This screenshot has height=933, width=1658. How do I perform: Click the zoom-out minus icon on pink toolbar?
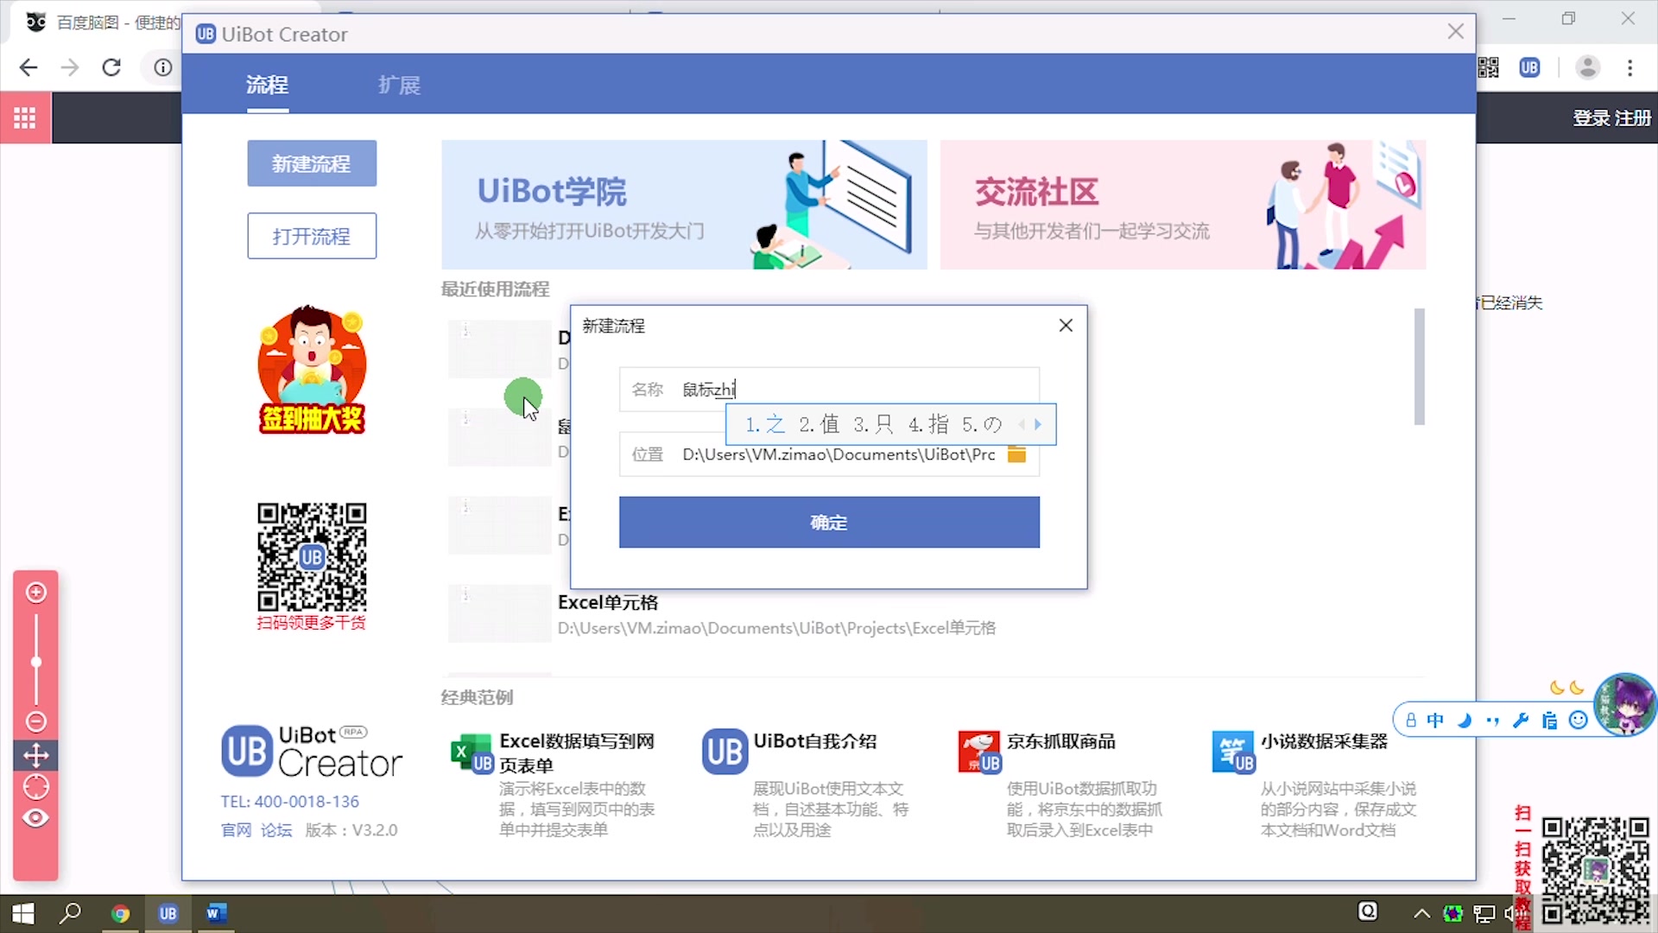coord(36,721)
